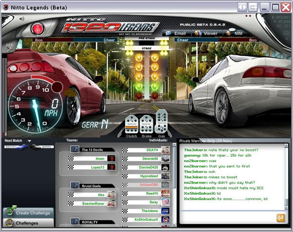Viewport: 293px width, 232px height.
Task: Expand the Next Match dropdown arrow
Action: [29, 141]
